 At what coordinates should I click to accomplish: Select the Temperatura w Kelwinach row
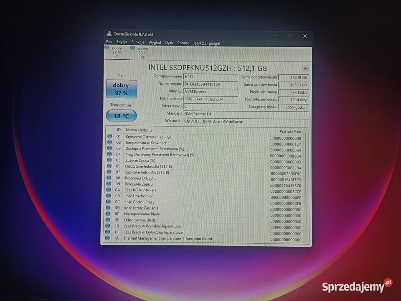pyautogui.click(x=146, y=143)
